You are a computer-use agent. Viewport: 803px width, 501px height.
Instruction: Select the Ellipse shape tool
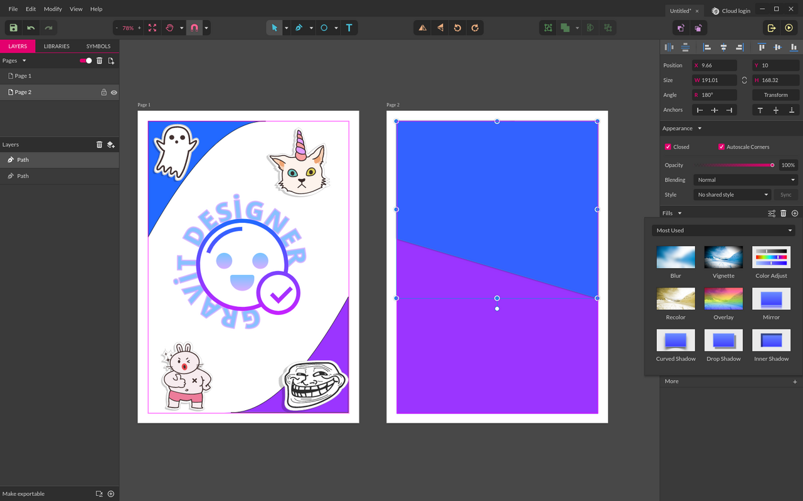(x=324, y=28)
